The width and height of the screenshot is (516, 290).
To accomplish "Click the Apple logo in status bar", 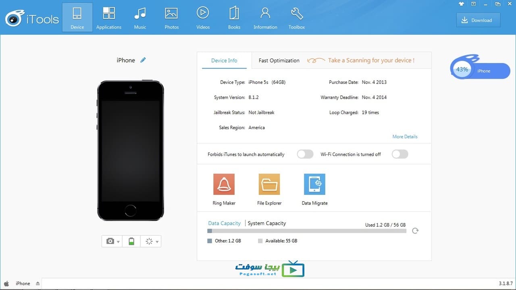I will (x=6, y=284).
